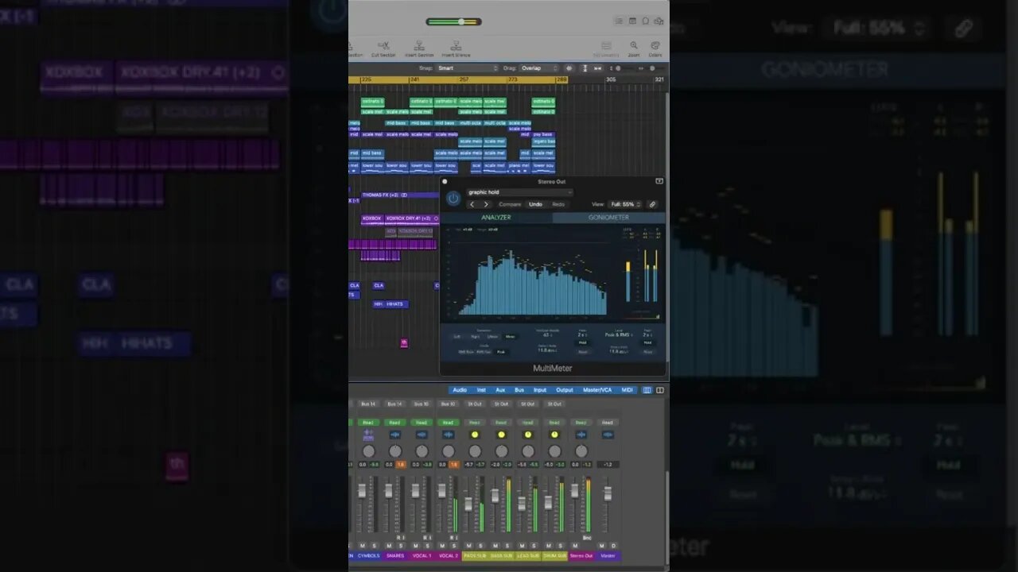Select Peak analyzer mode button
Viewport: 1018px width, 572px height.
pos(501,352)
